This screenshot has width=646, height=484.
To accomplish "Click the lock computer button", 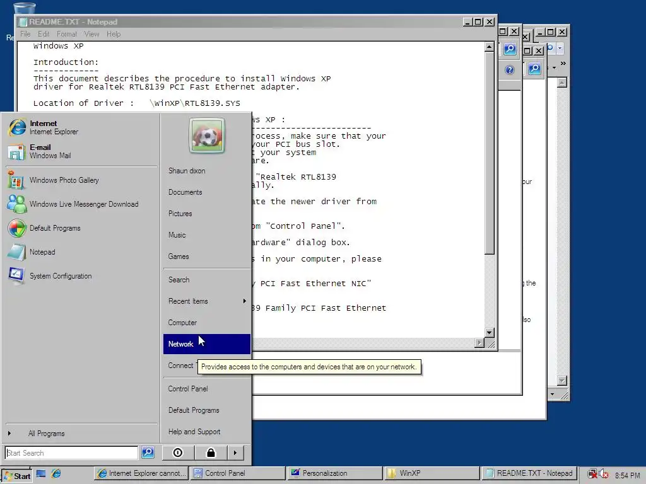I will [x=211, y=452].
